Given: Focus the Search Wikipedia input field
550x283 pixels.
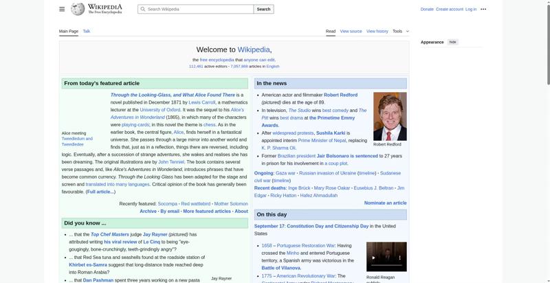Looking at the screenshot, I should pyautogui.click(x=196, y=9).
